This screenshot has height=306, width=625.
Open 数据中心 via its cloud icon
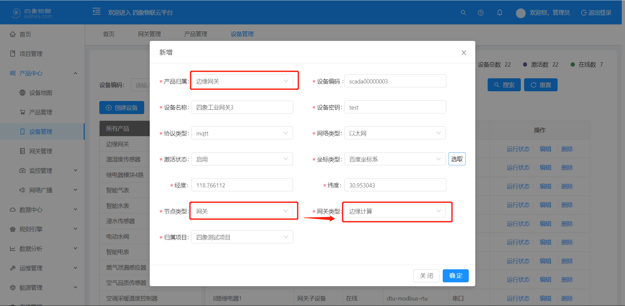[13, 210]
